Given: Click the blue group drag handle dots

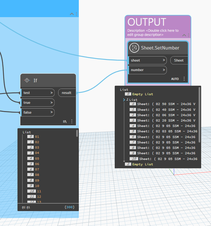Looking at the screenshot, I should [x=76, y=14].
